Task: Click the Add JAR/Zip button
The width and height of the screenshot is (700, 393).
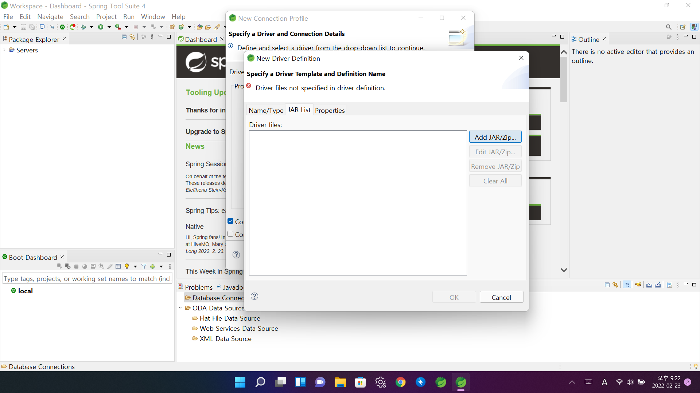Action: click(x=495, y=137)
